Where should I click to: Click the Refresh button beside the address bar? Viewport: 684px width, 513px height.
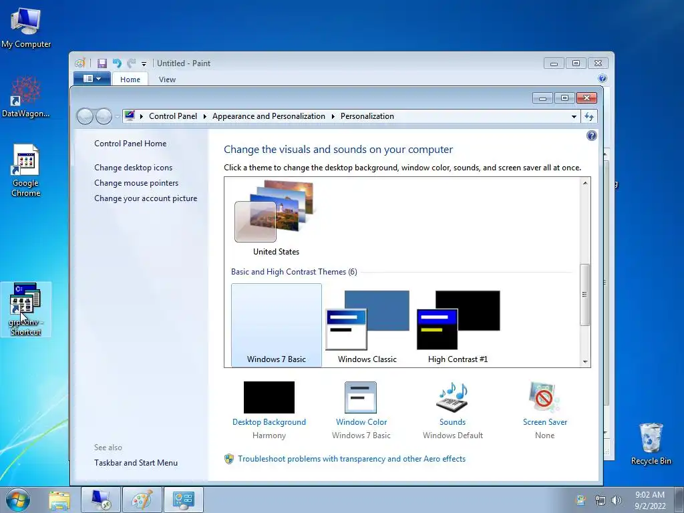tap(589, 116)
